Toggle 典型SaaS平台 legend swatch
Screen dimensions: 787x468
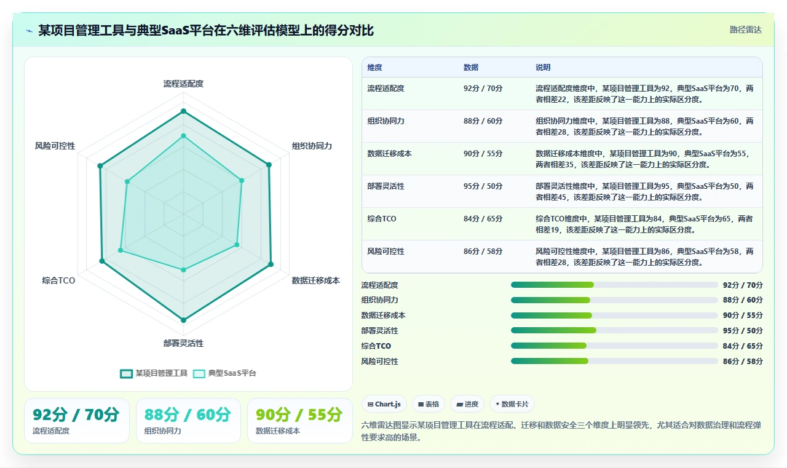point(199,373)
